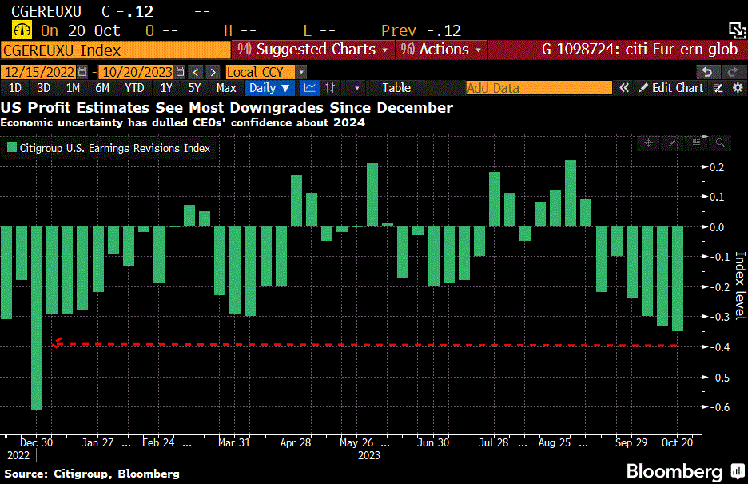
Task: Click the 'Jun 30' x-axis date label
Action: pos(432,442)
